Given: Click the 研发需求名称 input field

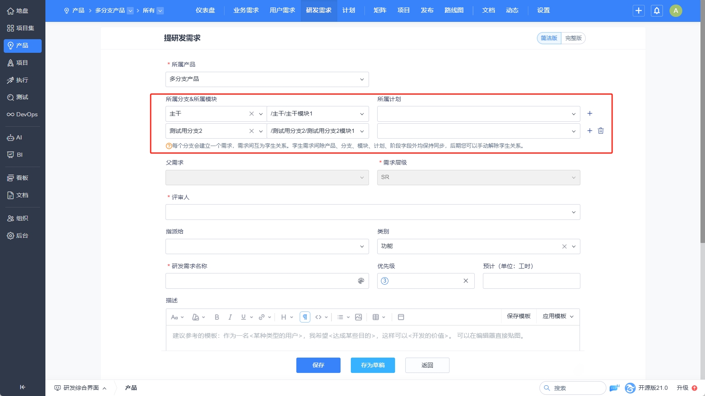Looking at the screenshot, I should tap(260, 281).
